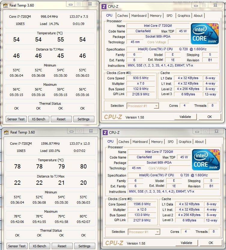Click Core Speed value 1596.0 MHz

pyautogui.click(x=142, y=204)
